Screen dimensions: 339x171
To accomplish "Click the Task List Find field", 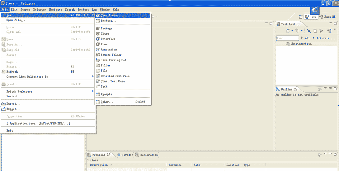I will tap(288, 38).
